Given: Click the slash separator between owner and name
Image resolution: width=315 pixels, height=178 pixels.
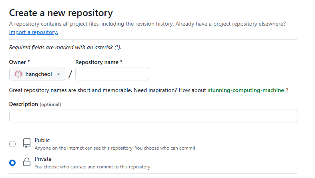Looking at the screenshot, I should point(70,74).
